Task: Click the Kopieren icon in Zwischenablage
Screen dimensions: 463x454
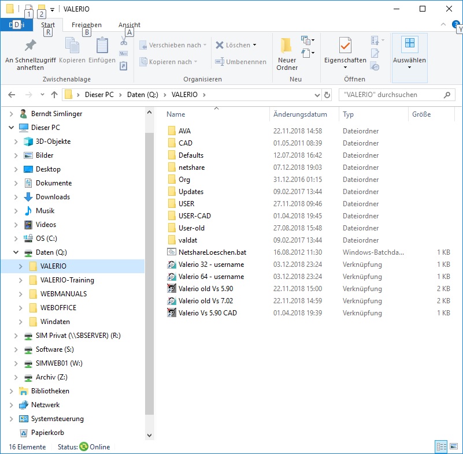Action: (x=72, y=46)
